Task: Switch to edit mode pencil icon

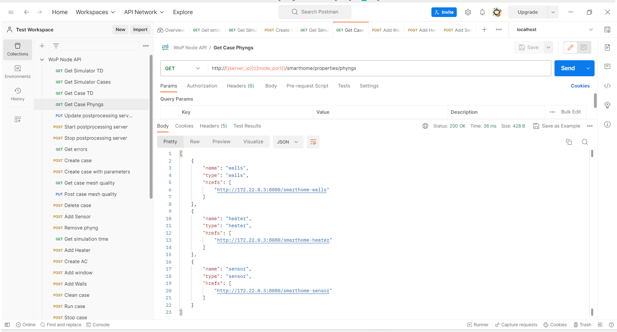Action: (x=571, y=47)
